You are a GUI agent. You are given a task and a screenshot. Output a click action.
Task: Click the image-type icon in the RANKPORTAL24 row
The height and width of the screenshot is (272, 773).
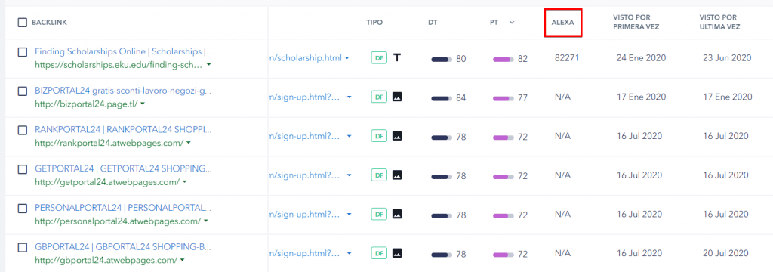coord(397,136)
